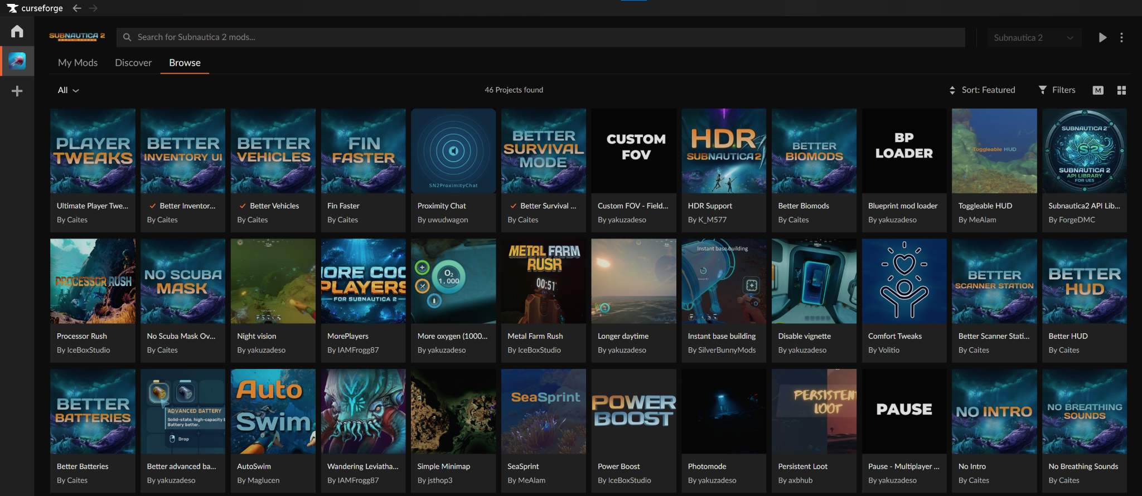Open the three-dot more options menu
Viewport: 1142px width, 496px height.
(1121, 37)
